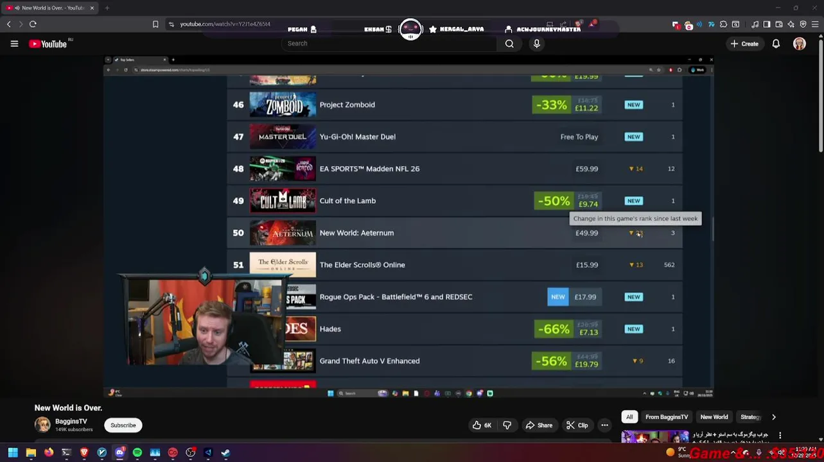Screen dimensions: 824x462
Task: Click 'EA SPORTS Madden NFL 26' in the video
Action: pos(369,169)
